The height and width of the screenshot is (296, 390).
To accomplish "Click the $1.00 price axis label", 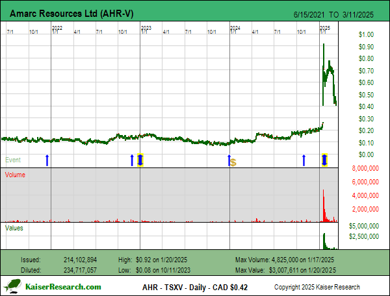I will tap(366, 34).
